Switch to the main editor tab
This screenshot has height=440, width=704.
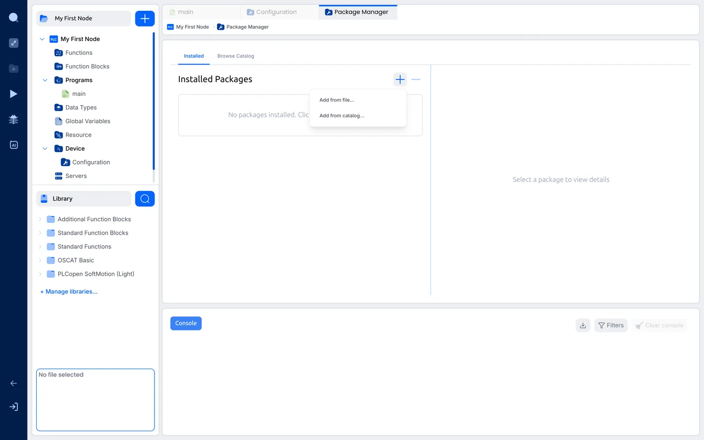click(201, 12)
